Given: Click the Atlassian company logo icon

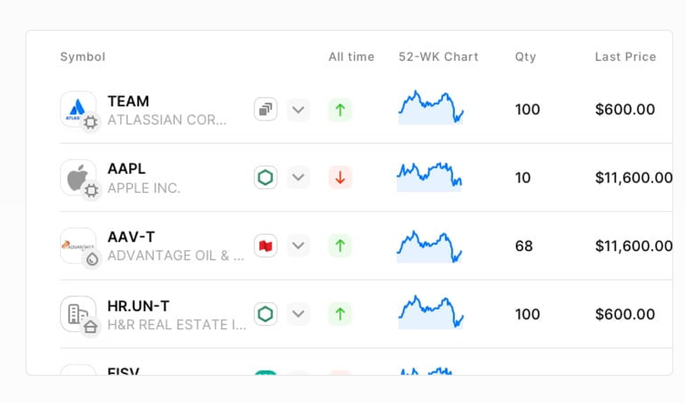Looking at the screenshot, I should pyautogui.click(x=77, y=106).
